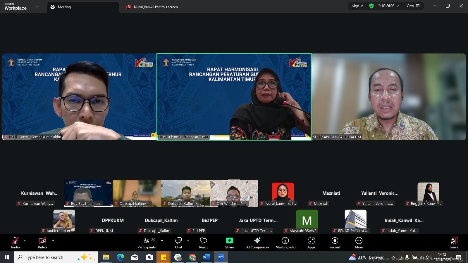This screenshot has width=468, height=263.
Task: Expand audio settings arrow next to Audio
Action: pos(25,241)
